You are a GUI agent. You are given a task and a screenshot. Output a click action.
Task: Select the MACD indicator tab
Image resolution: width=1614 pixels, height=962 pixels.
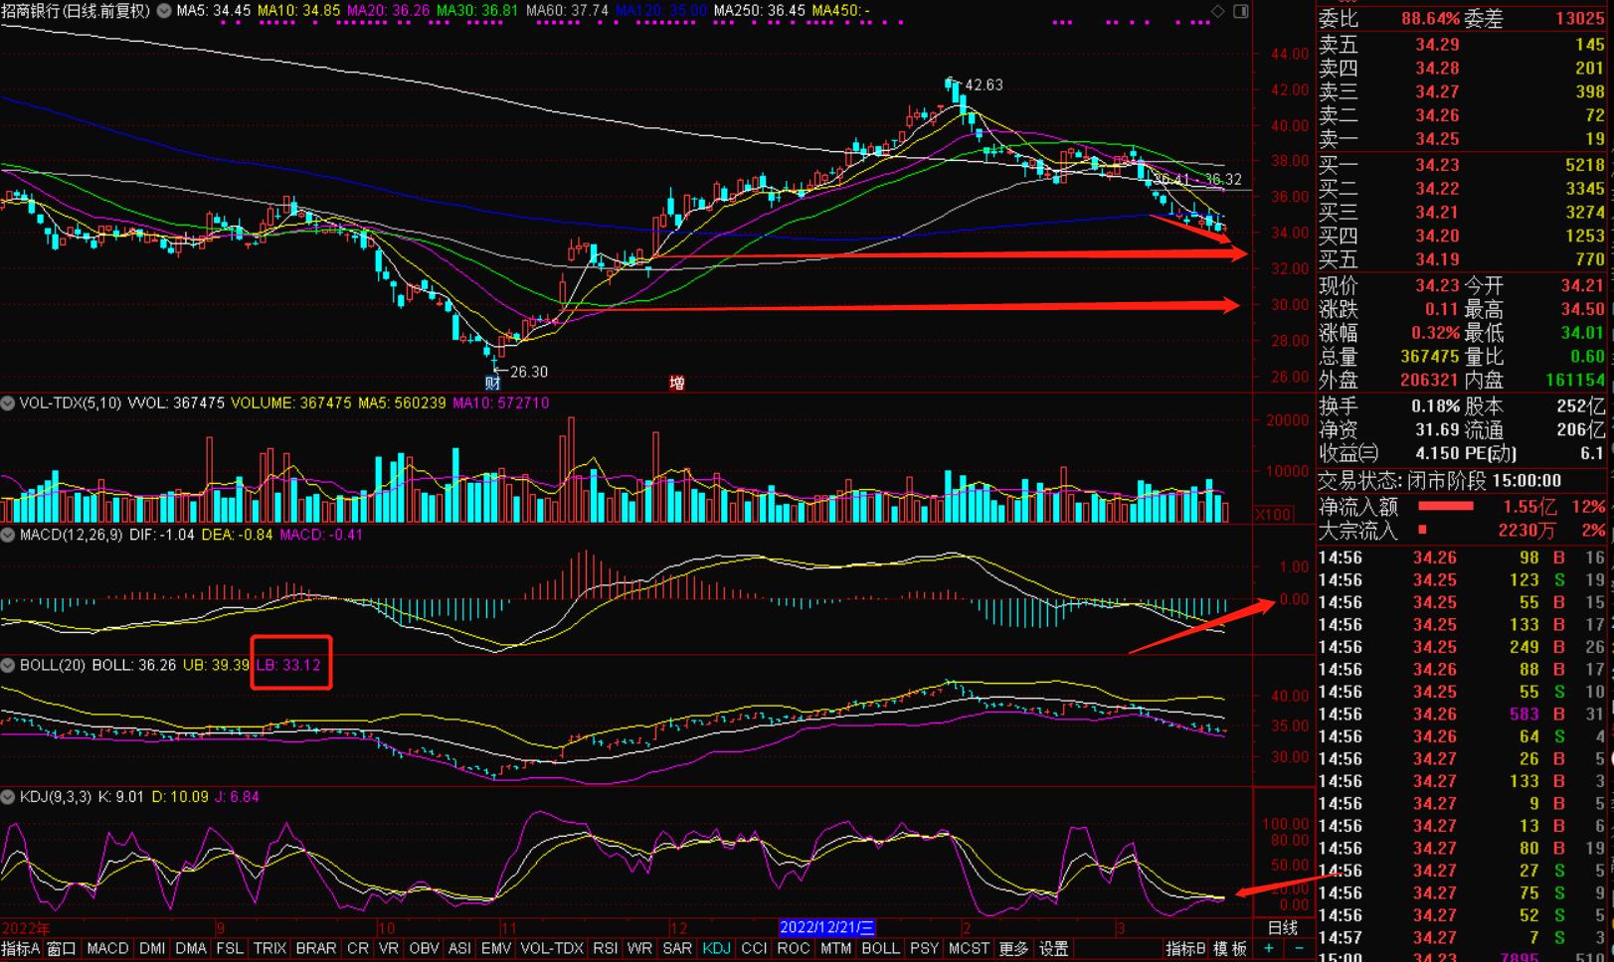click(x=107, y=949)
